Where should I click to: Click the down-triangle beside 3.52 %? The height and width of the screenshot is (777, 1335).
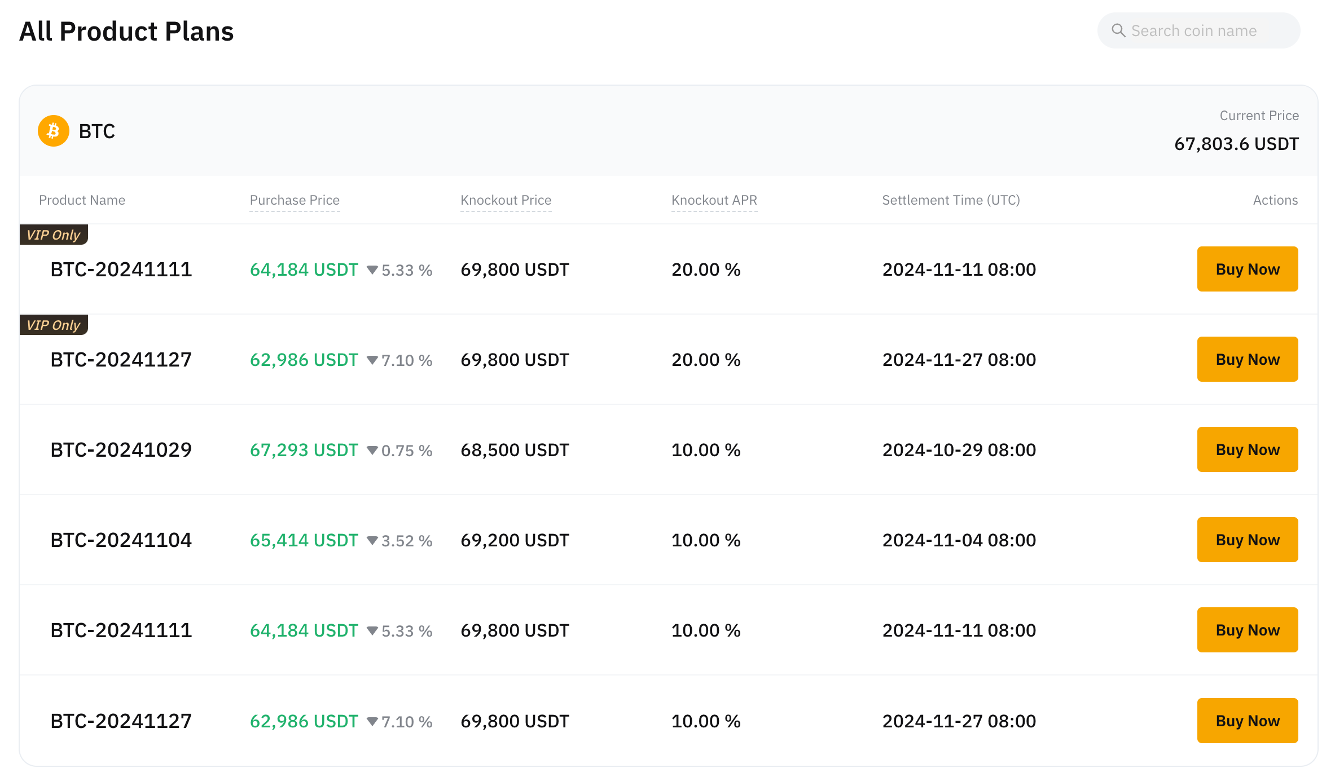(x=372, y=541)
